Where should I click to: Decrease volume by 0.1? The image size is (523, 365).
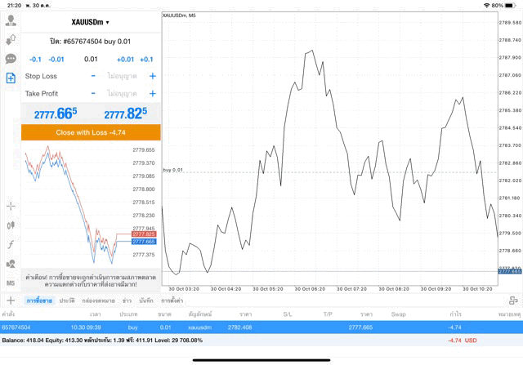pyautogui.click(x=35, y=59)
